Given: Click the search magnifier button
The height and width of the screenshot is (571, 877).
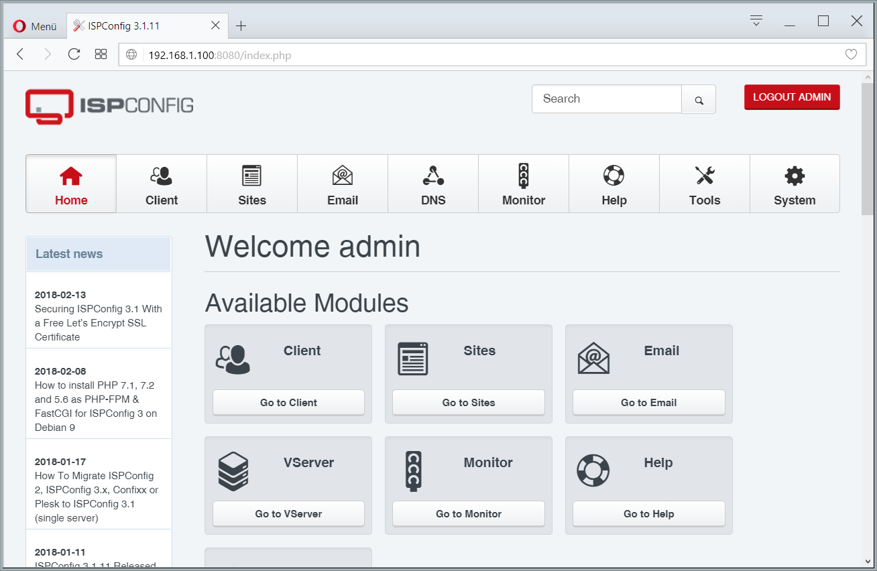Looking at the screenshot, I should pyautogui.click(x=699, y=100).
